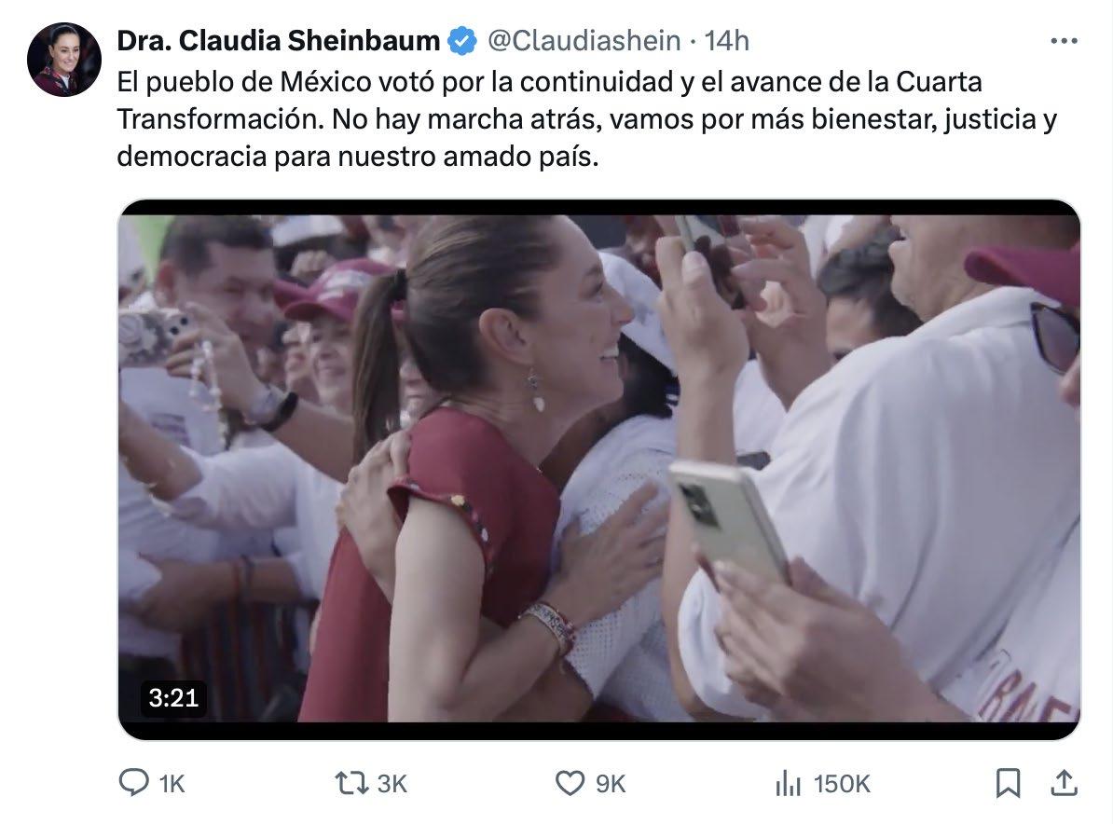Click the 3:21 video duration badge
The image size is (1113, 824).
173,697
